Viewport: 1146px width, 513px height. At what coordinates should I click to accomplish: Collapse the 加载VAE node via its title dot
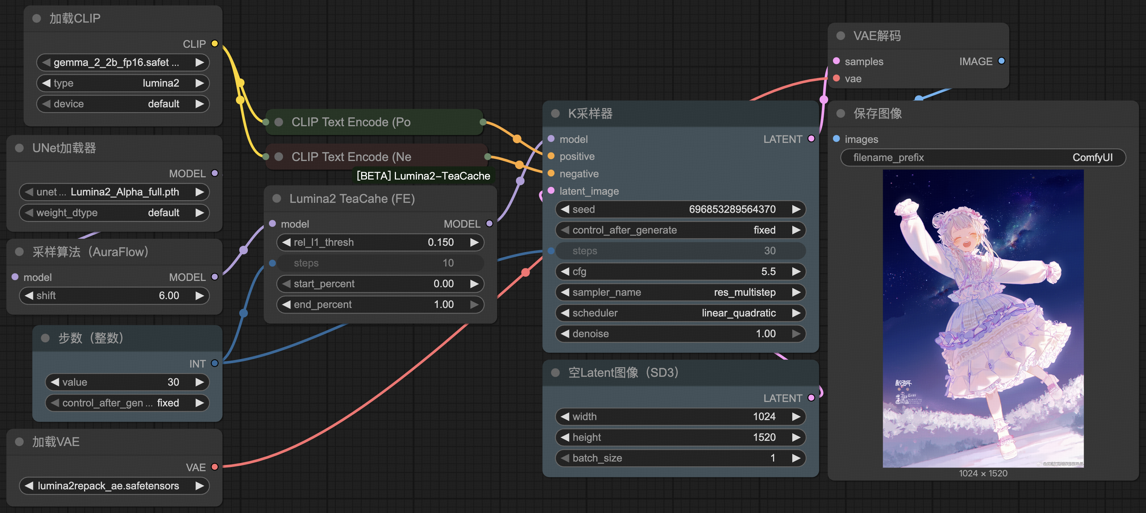[20, 442]
